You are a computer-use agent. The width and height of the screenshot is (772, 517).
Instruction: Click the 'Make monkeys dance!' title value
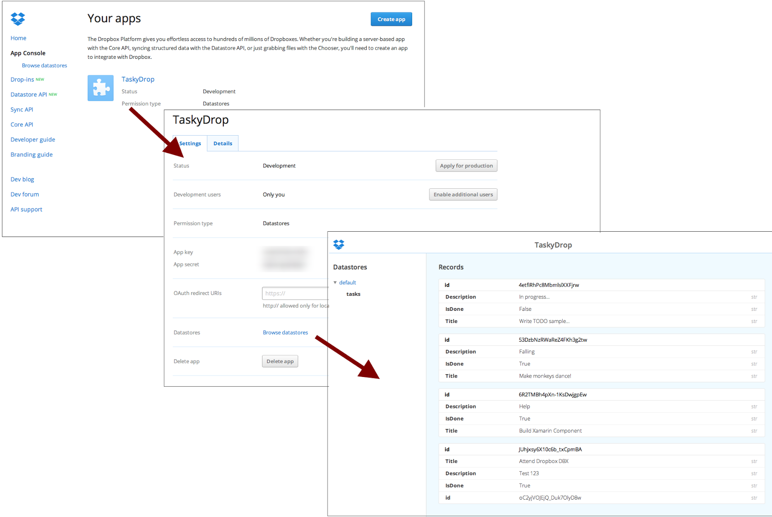(x=545, y=376)
